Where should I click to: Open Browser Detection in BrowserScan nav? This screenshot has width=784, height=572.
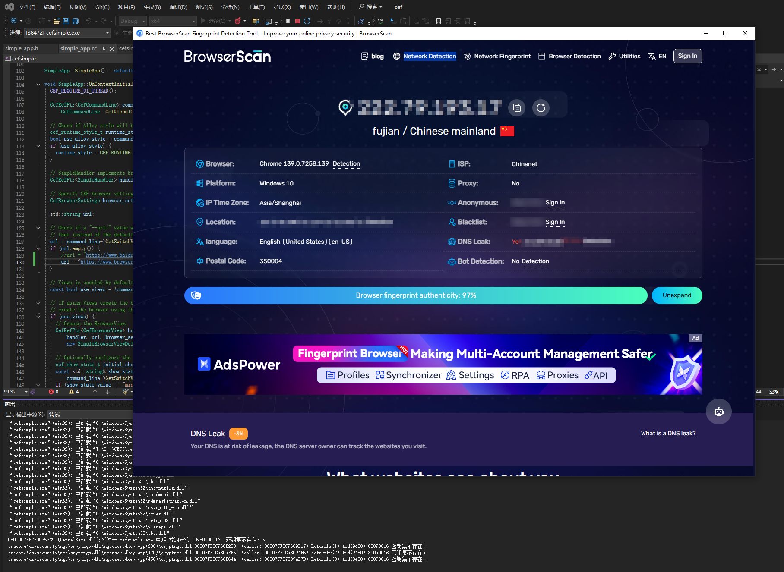(x=569, y=56)
